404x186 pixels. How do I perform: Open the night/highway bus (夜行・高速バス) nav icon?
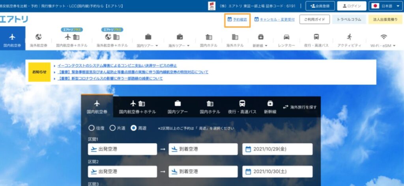(316, 37)
